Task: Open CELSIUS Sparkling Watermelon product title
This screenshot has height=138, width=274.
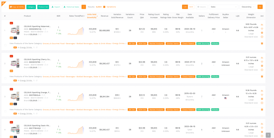Action: [38, 26]
